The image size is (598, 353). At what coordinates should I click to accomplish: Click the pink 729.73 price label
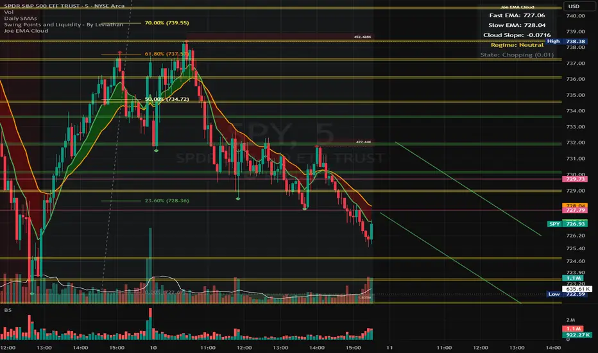[575, 179]
